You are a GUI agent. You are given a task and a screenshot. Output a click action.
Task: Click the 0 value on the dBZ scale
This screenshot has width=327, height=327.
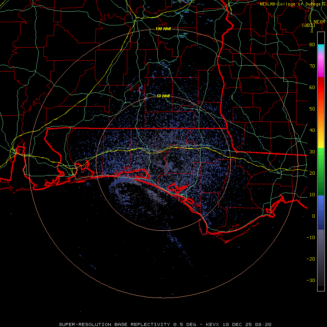314,216
